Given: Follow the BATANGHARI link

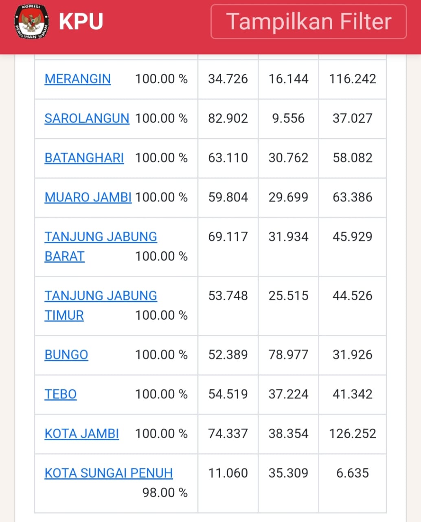Looking at the screenshot, I should (x=84, y=158).
